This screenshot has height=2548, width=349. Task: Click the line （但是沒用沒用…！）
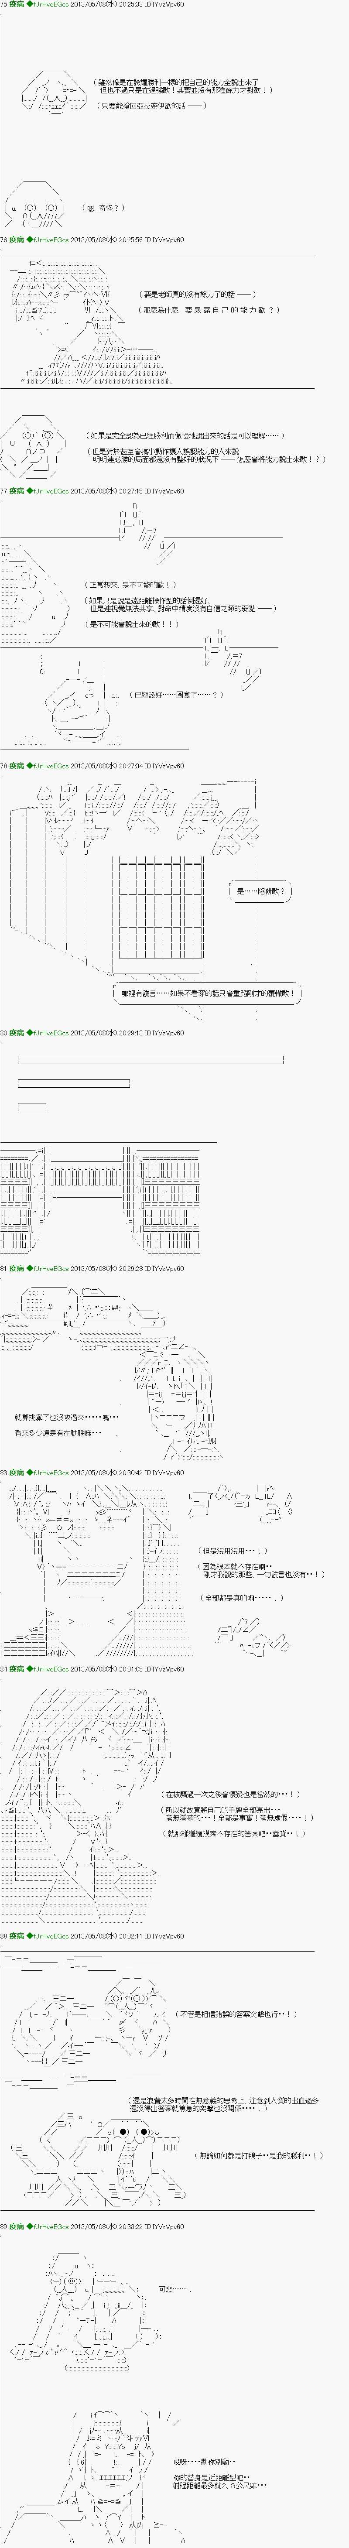click(233, 1551)
